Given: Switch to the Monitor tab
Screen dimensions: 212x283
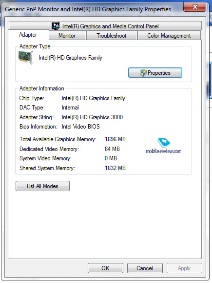Looking at the screenshot, I should [67, 36].
